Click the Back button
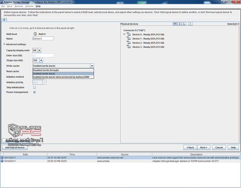This screenshot has width=241, height=188. (190, 148)
